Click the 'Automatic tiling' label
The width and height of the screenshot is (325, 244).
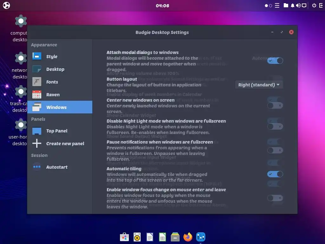tap(124, 169)
